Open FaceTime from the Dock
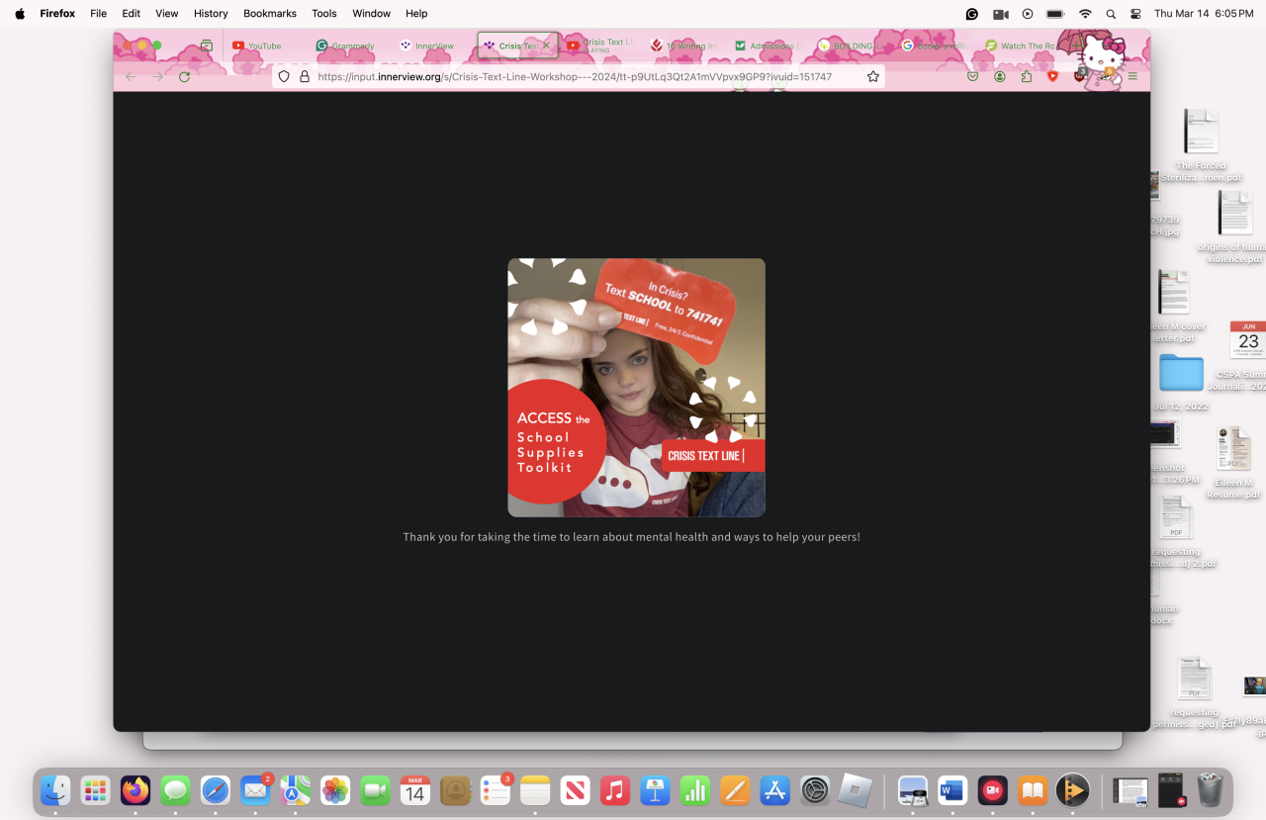Image resolution: width=1266 pixels, height=820 pixels. (375, 790)
